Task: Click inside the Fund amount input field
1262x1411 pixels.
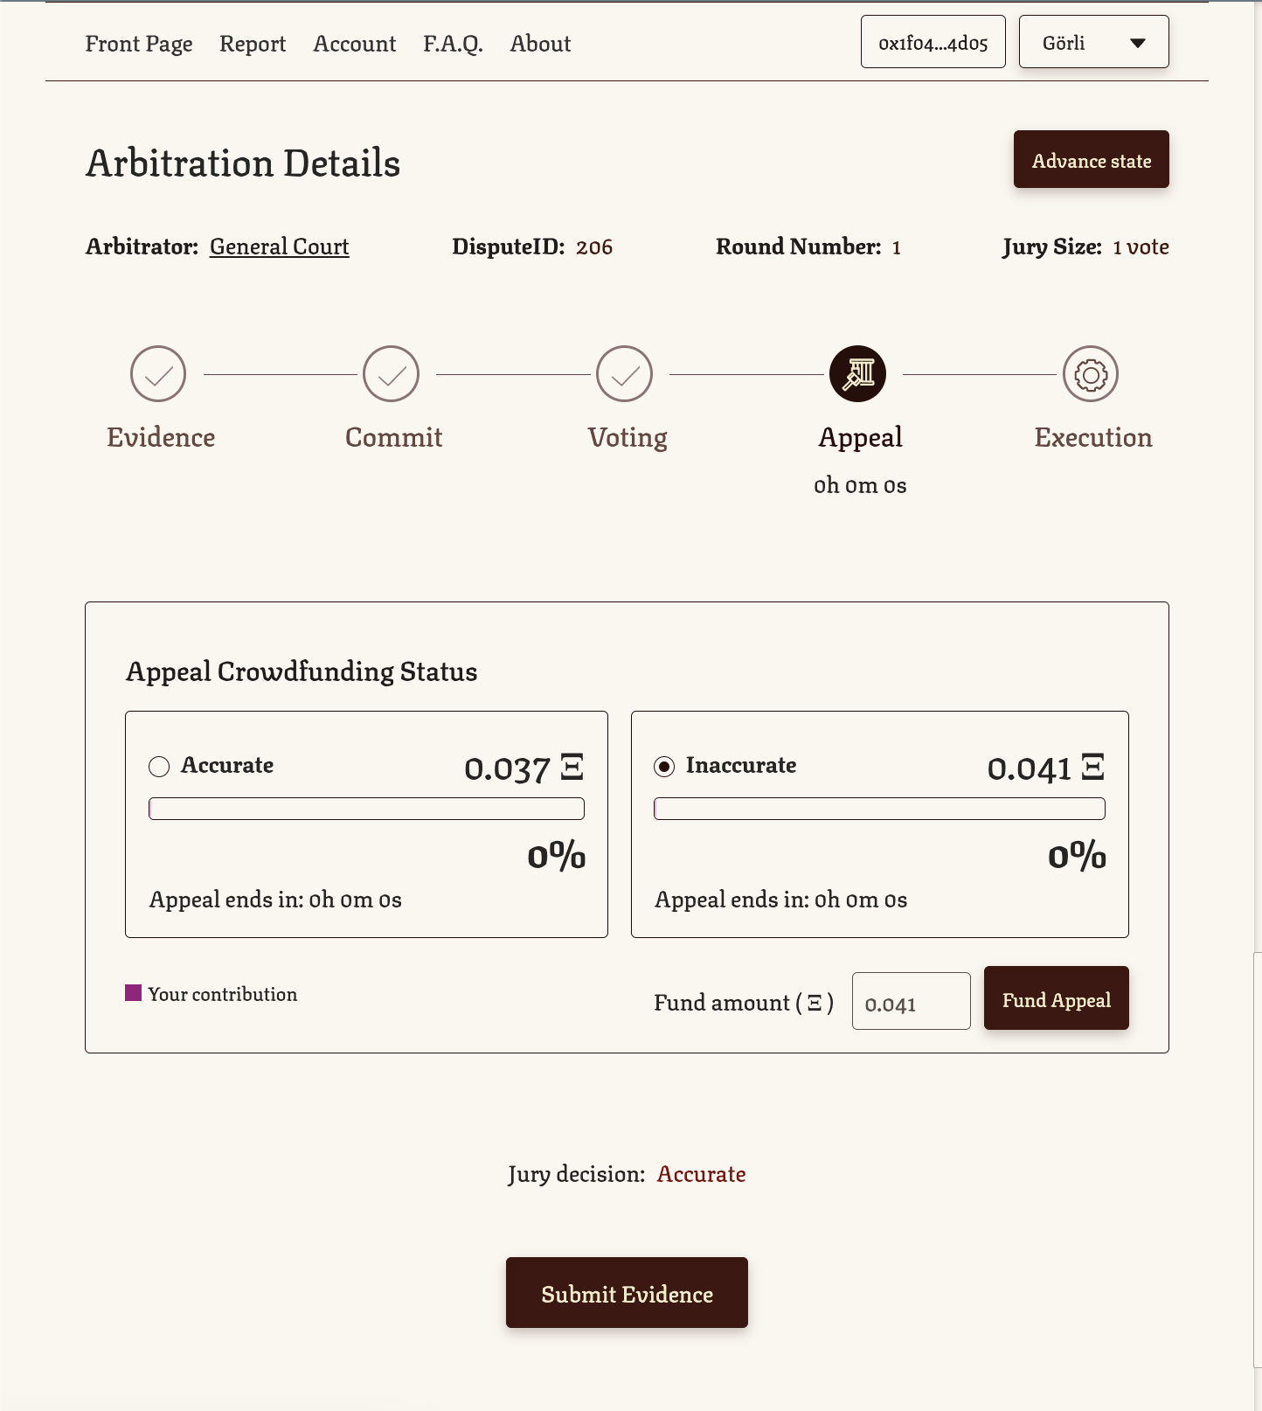Action: (911, 1001)
